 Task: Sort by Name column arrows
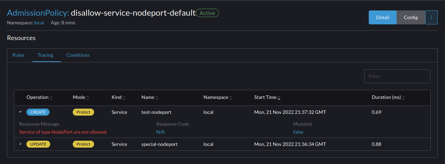coord(157,98)
